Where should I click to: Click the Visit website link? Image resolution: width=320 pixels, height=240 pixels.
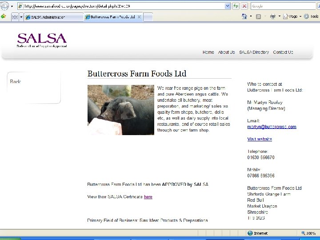[x=260, y=139]
